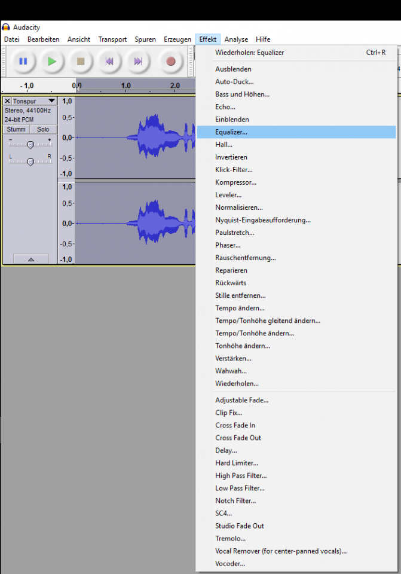Screen dimensions: 401x574
Task: Skip to end of track
Action: click(x=138, y=61)
